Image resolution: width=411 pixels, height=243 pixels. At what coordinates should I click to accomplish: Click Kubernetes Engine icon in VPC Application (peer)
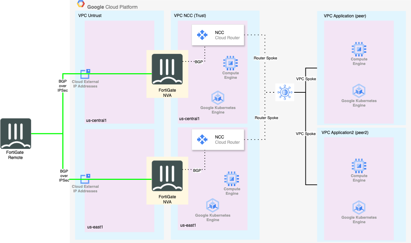tap(359, 91)
